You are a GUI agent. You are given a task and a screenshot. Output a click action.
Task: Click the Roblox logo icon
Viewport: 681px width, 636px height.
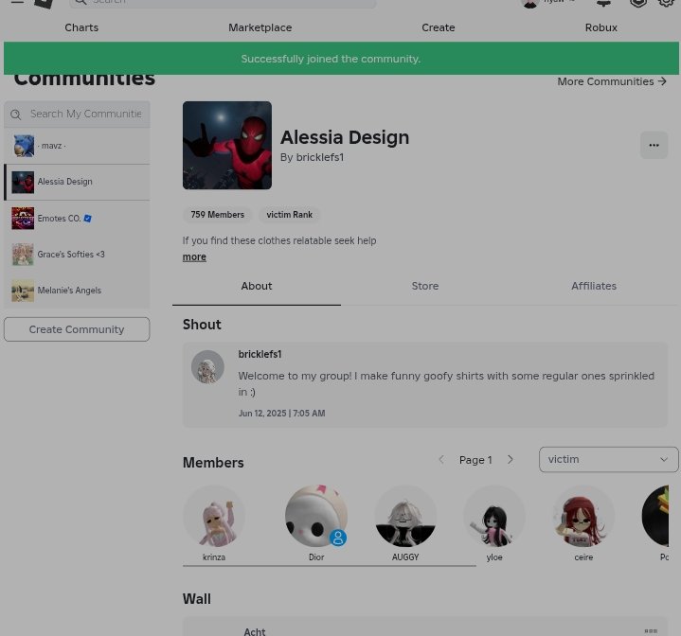(45, 3)
